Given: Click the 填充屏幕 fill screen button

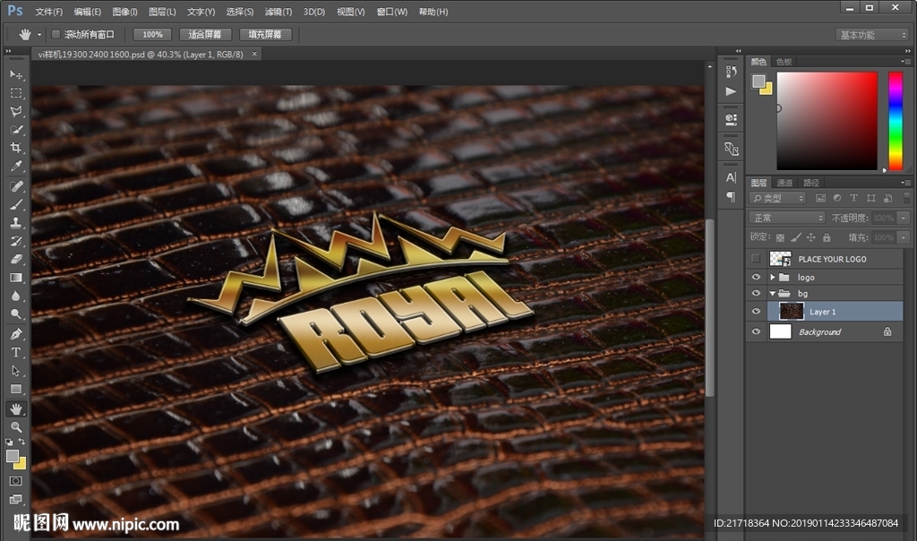Looking at the screenshot, I should 265,34.
